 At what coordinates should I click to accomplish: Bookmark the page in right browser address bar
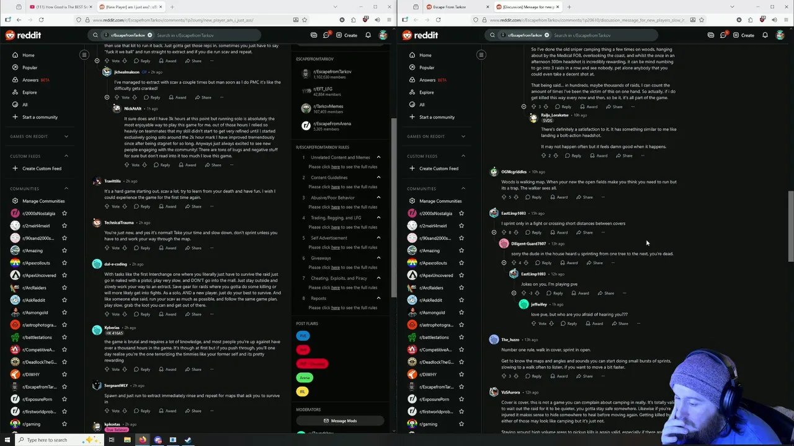point(702,20)
